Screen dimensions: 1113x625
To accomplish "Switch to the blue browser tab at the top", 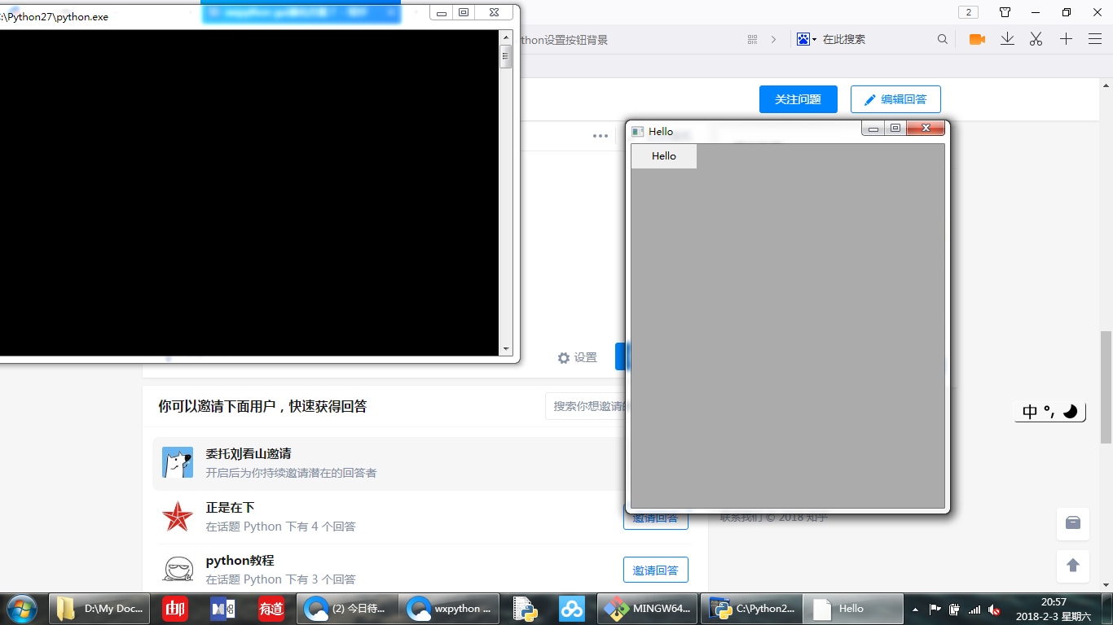I will click(301, 13).
